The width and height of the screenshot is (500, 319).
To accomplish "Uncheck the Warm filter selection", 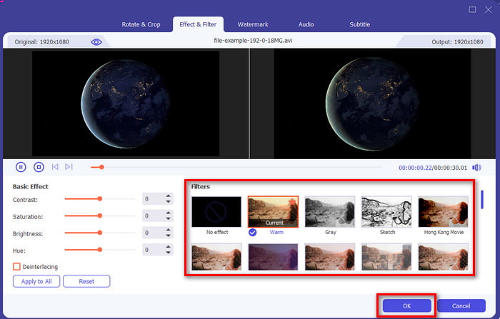I will click(x=254, y=232).
